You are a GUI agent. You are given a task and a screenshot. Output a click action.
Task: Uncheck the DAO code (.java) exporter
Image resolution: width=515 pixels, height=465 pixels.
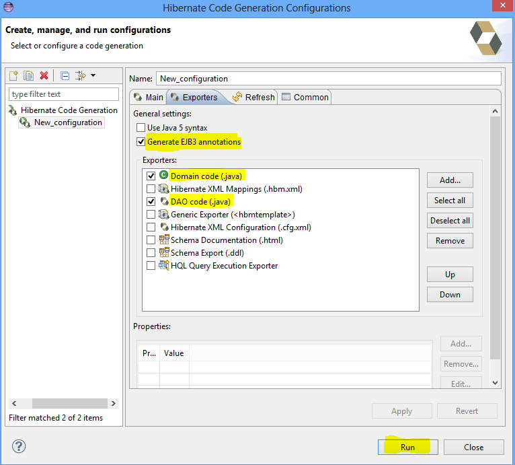pos(151,201)
